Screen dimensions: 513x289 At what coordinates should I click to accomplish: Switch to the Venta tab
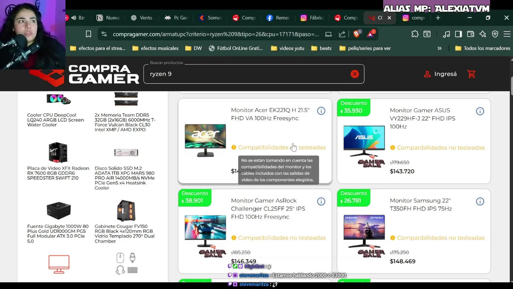[x=142, y=18]
